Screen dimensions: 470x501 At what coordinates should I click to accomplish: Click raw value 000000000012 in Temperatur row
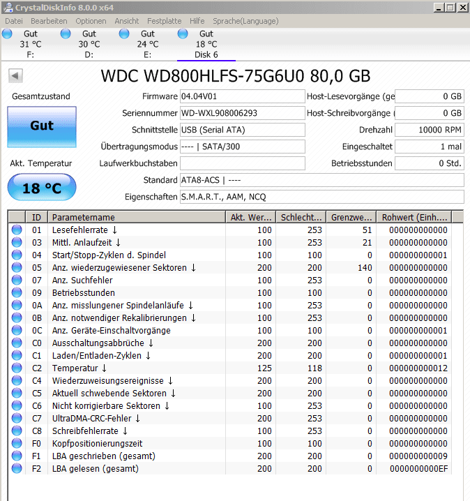(418, 368)
